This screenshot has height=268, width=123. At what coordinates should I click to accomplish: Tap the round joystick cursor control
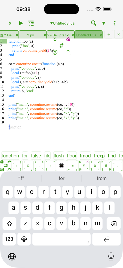click(x=61, y=166)
